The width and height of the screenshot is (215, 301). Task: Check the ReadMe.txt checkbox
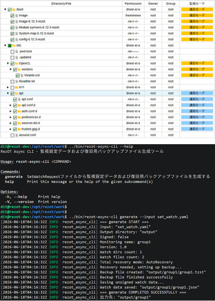point(12,81)
